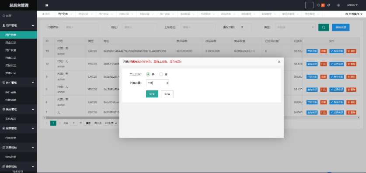366x173 pixels.
Task: Open 用户收益 in the sidebar menu
Action: pos(11,50)
